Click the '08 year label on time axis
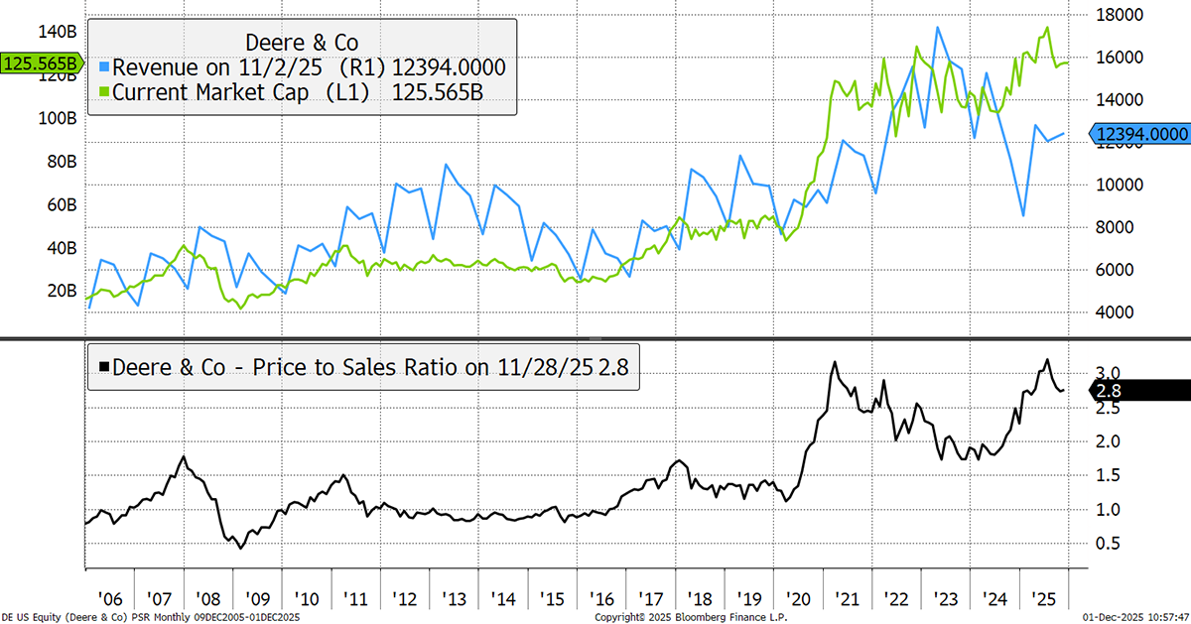This screenshot has width=1191, height=624. point(208,600)
